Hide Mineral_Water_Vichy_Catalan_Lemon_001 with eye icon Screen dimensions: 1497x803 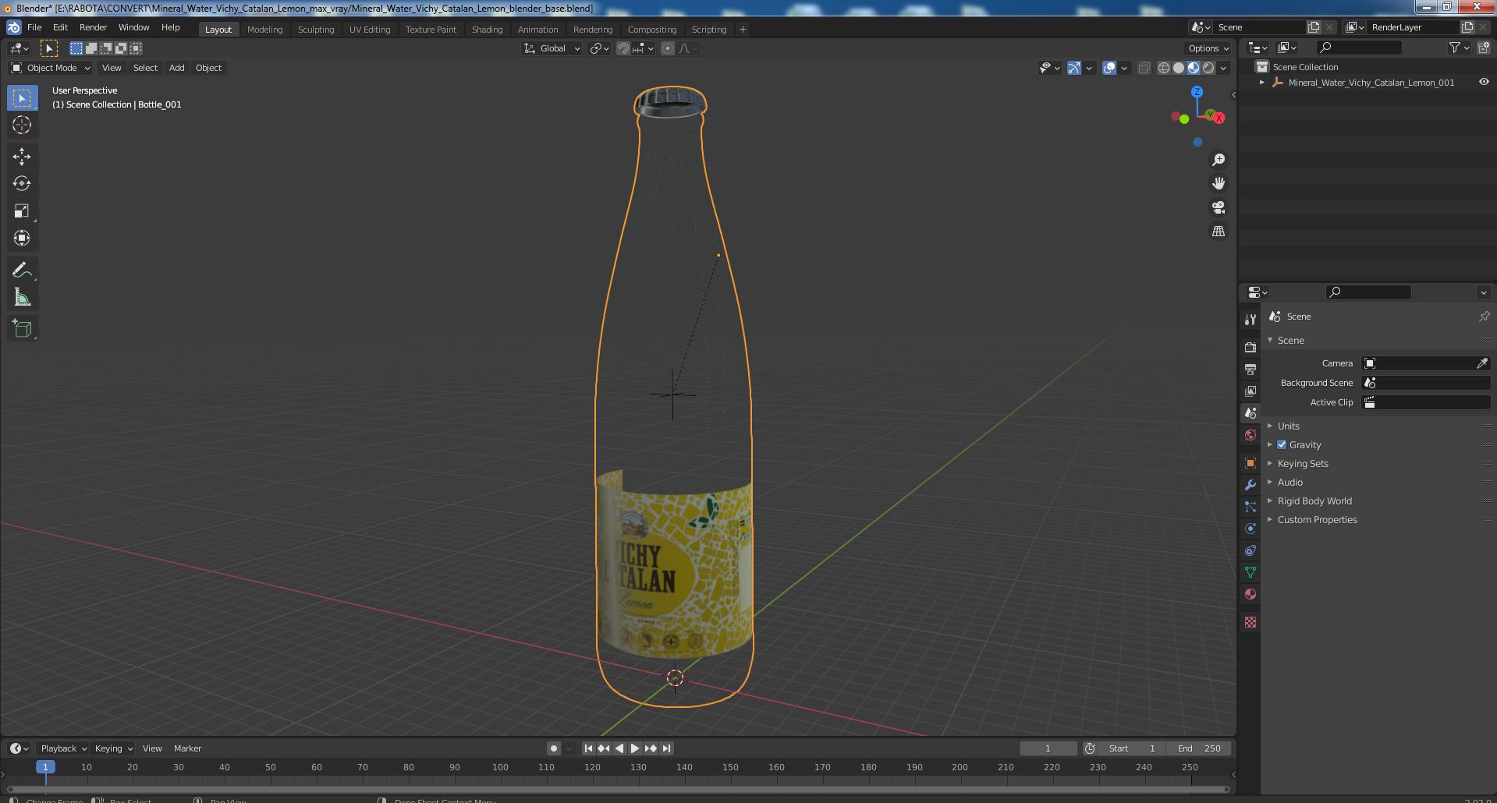[1483, 82]
